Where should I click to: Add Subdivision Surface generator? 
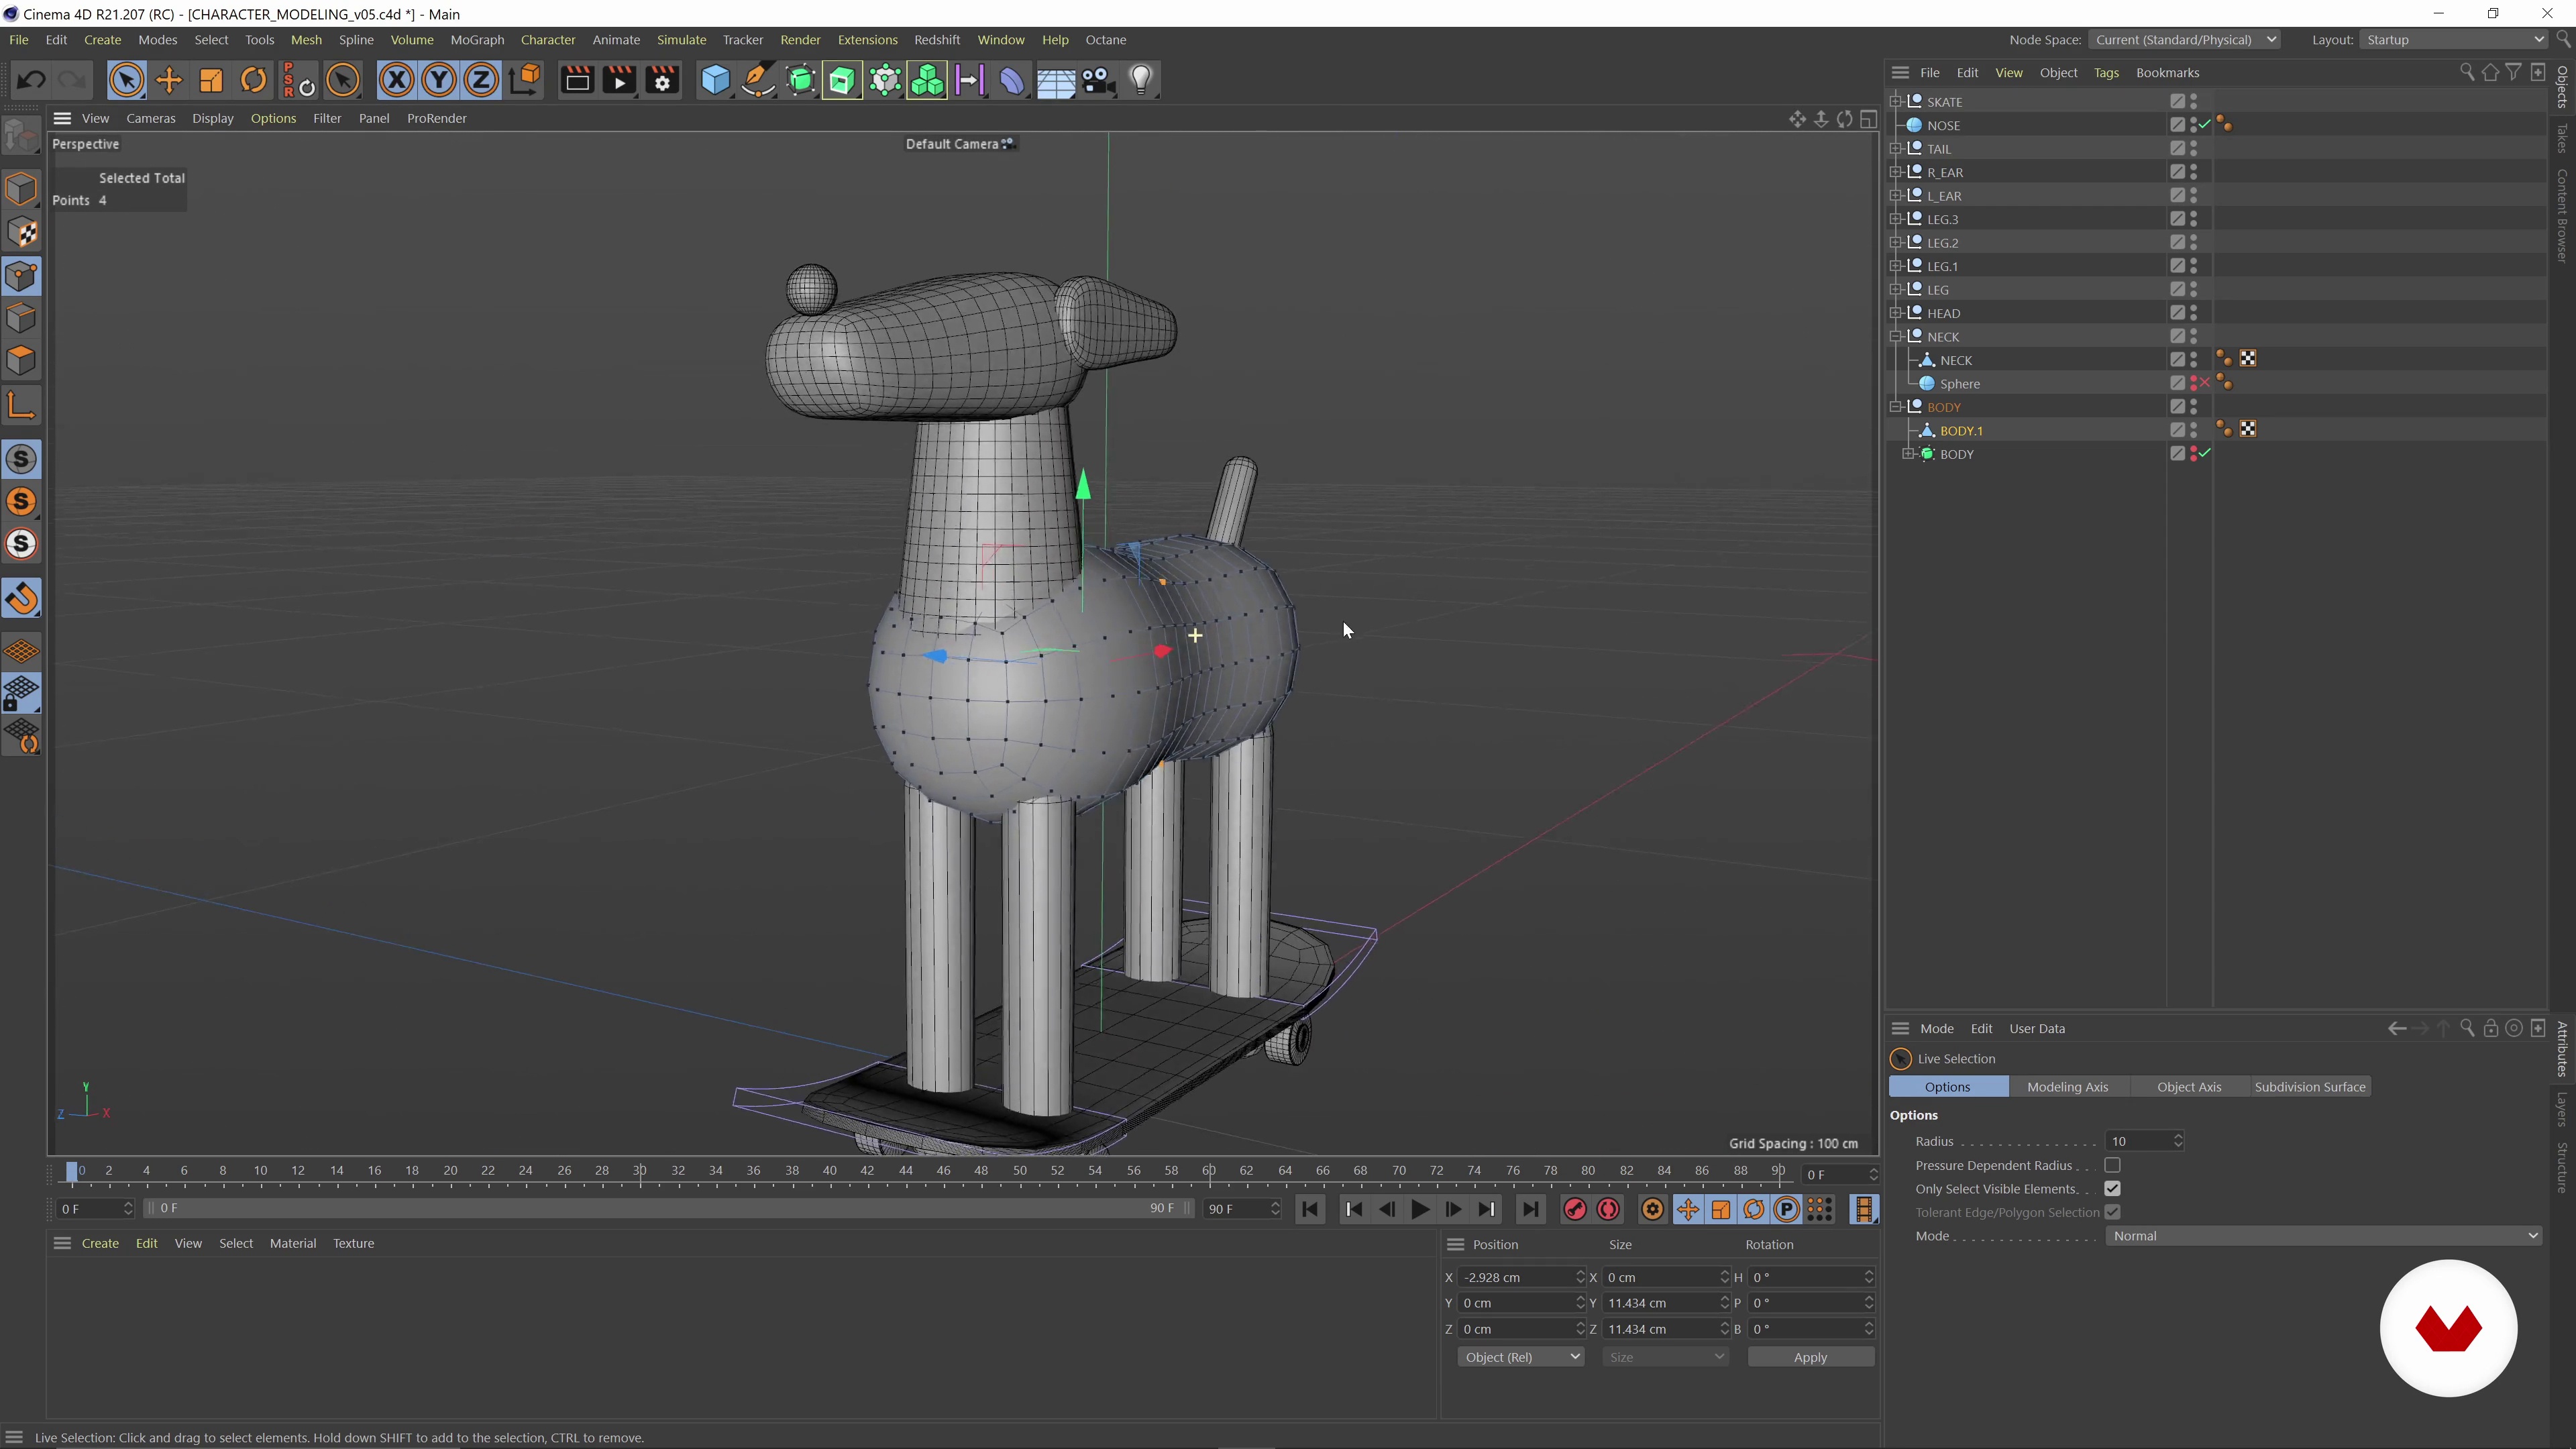800,80
